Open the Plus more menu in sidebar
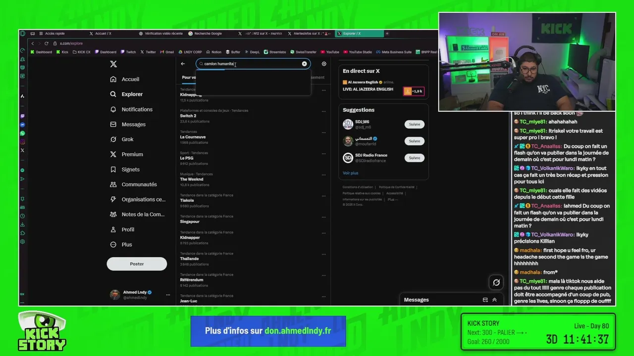The width and height of the screenshot is (634, 356). [x=121, y=244]
